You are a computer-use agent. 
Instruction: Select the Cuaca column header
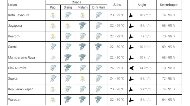pyautogui.click(x=77, y=2)
